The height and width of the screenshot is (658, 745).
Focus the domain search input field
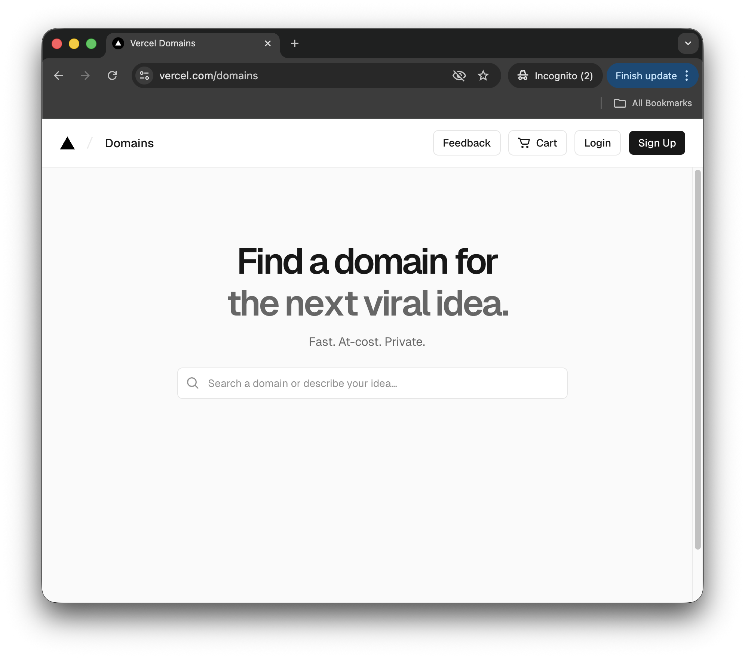tap(381, 383)
